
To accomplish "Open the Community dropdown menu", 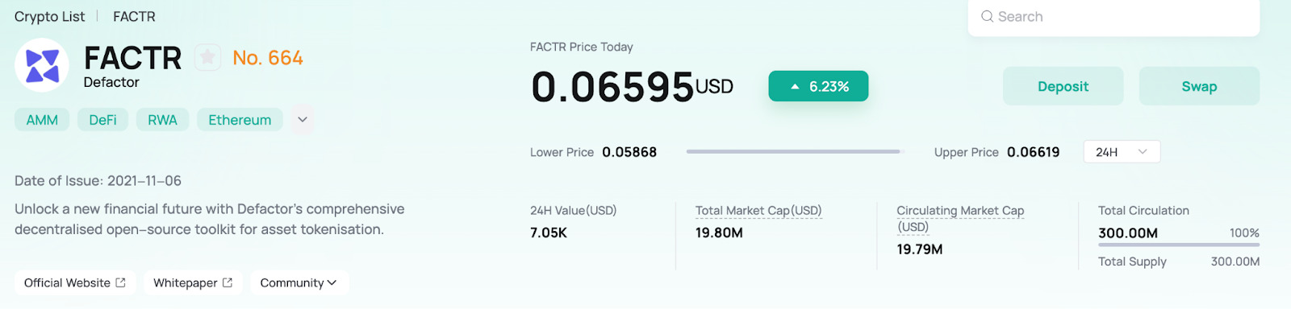I will [299, 282].
